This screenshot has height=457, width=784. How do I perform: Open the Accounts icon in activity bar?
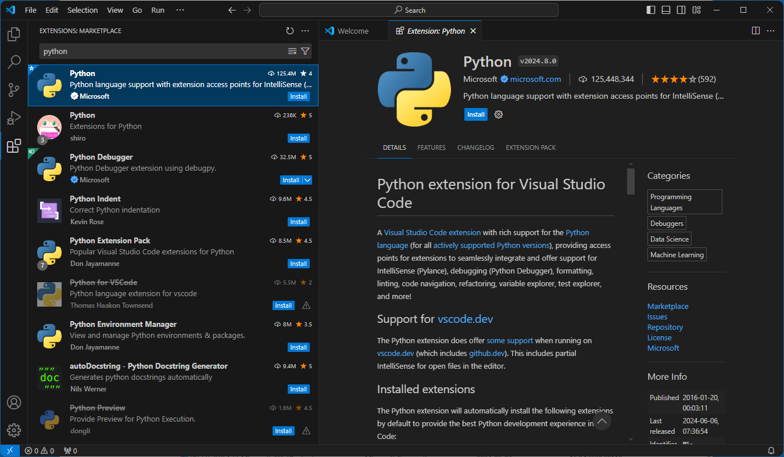click(x=14, y=402)
